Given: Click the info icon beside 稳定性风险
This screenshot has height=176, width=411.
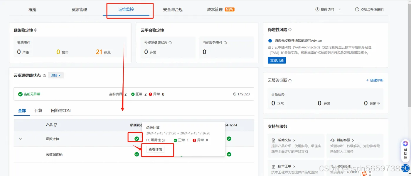Looking at the screenshot, I should (290, 30).
